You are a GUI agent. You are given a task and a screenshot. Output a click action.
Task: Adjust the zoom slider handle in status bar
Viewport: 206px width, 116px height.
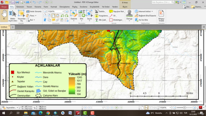[184, 108]
